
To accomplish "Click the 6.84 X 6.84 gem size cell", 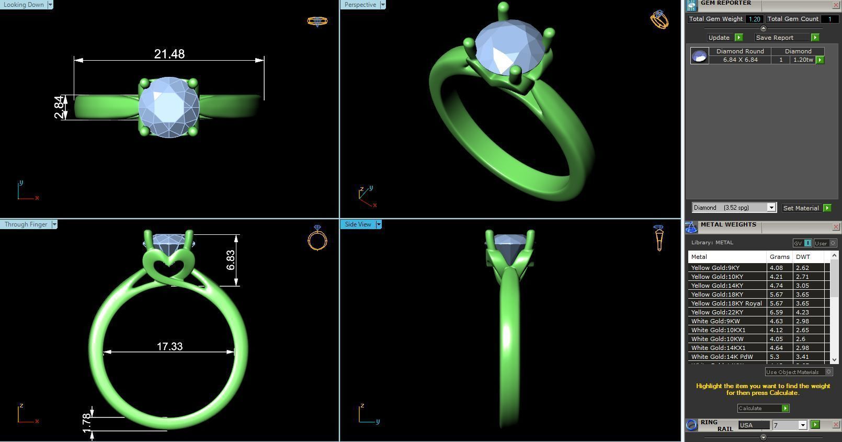I will [x=741, y=60].
